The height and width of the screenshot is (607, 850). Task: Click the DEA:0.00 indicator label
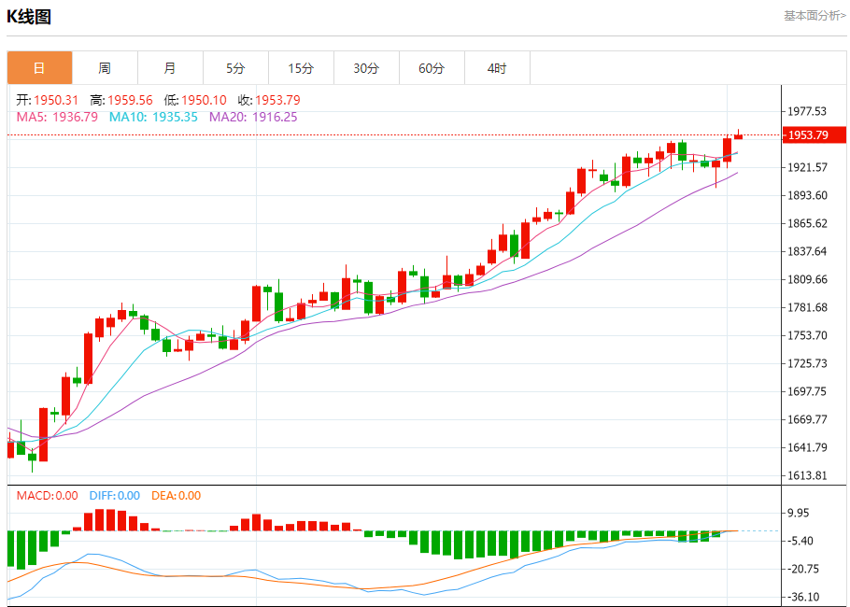tap(177, 495)
